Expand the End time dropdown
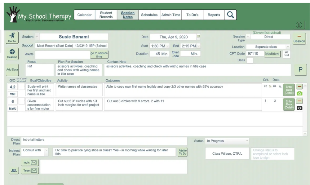Screen dimensions: 310x185 198,46
